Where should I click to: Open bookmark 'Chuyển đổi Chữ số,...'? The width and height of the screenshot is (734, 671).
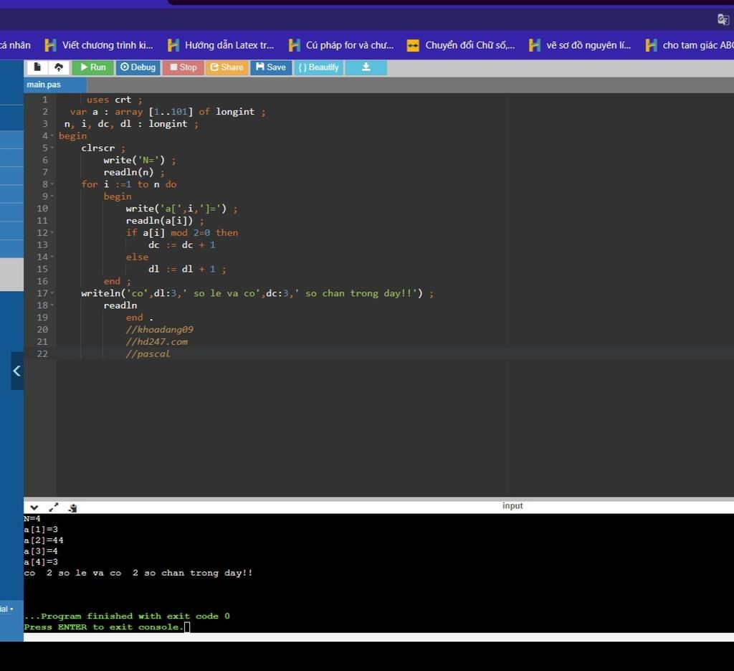(x=461, y=45)
